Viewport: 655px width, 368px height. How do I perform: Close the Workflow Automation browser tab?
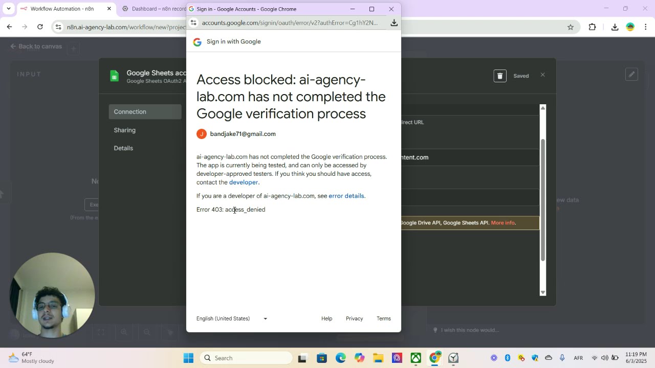[109, 9]
